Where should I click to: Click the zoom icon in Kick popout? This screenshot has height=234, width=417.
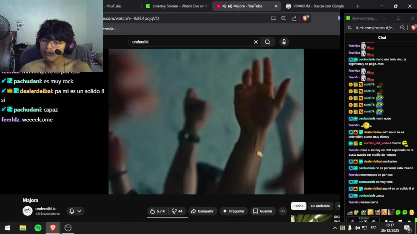[x=402, y=28]
